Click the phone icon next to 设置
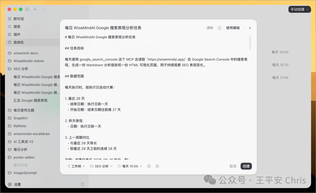The width and height of the screenshot is (316, 193). tap(83, 184)
